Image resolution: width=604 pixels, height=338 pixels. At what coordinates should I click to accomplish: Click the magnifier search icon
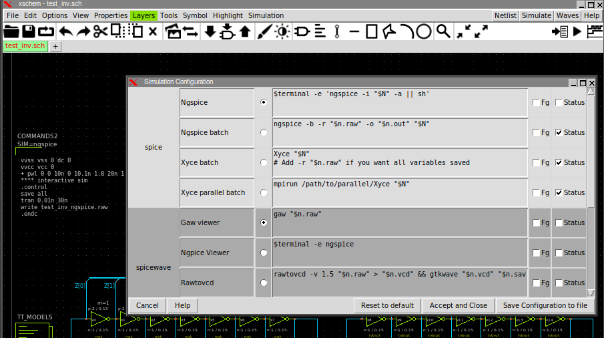coord(443,31)
